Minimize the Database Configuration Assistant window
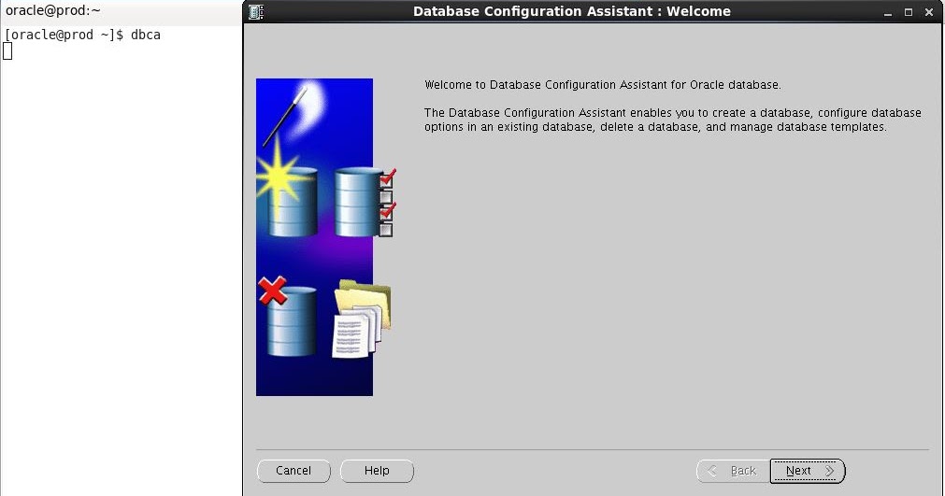945x496 pixels. tap(888, 12)
